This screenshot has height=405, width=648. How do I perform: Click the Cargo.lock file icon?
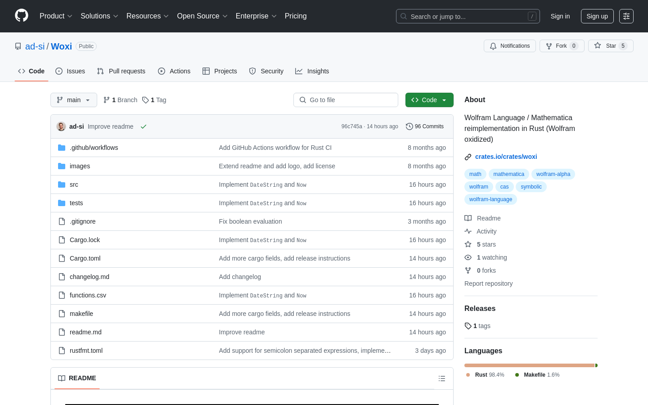pos(62,240)
